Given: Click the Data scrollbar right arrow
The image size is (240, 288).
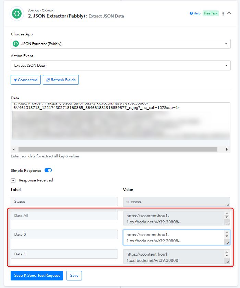Looking at the screenshot, I should 227,149.
